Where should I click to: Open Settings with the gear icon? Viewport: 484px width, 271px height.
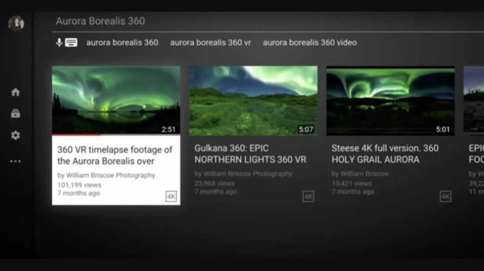(x=15, y=135)
